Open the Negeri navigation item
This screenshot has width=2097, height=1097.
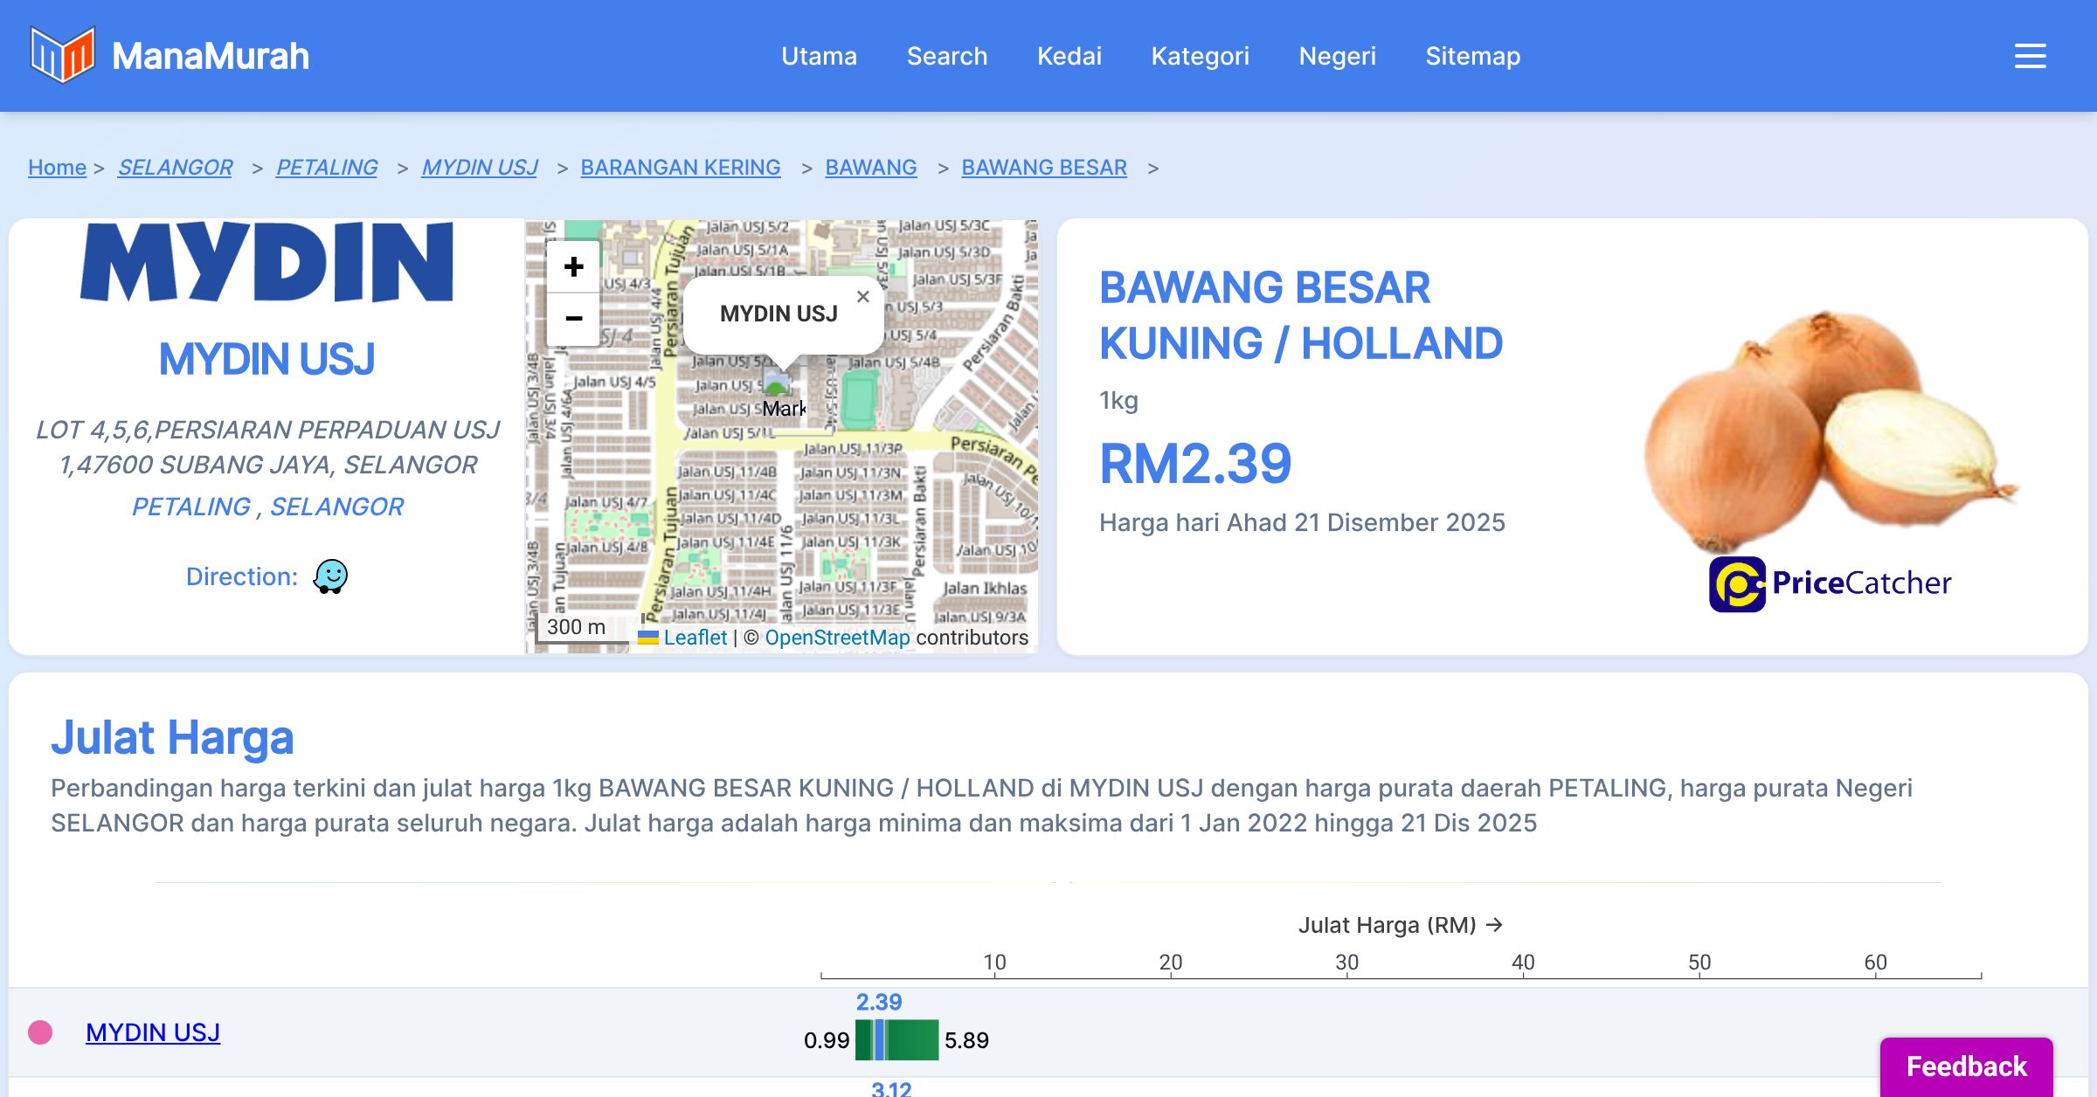click(x=1337, y=56)
